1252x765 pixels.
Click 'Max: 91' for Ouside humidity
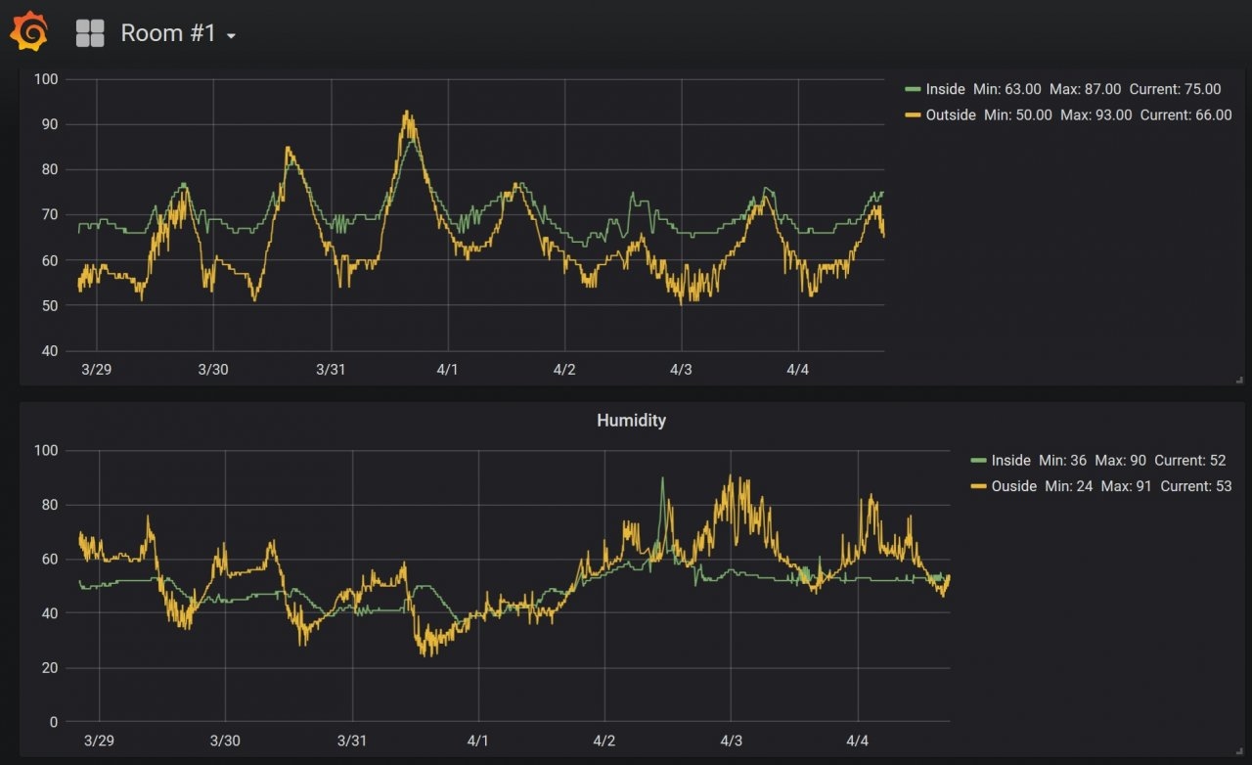[1127, 486]
